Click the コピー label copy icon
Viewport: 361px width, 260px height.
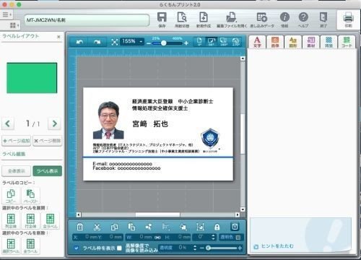[x=11, y=196]
